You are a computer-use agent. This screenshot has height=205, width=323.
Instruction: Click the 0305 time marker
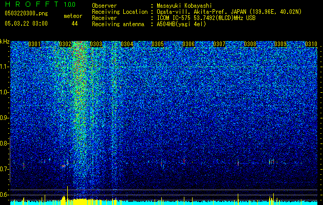pos(158,44)
